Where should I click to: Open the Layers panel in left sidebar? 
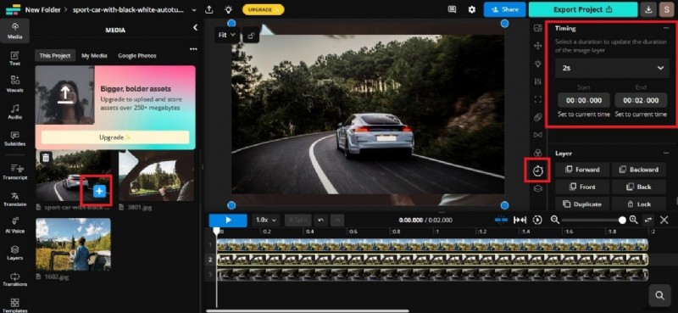click(14, 253)
